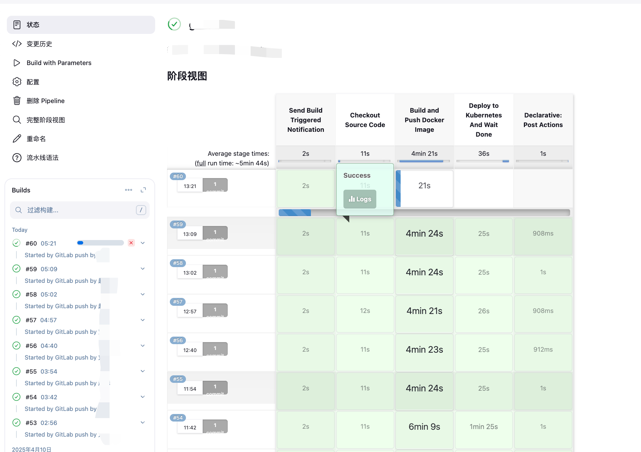
Task: Select the 变更历史 sidebar item
Action: 39,44
